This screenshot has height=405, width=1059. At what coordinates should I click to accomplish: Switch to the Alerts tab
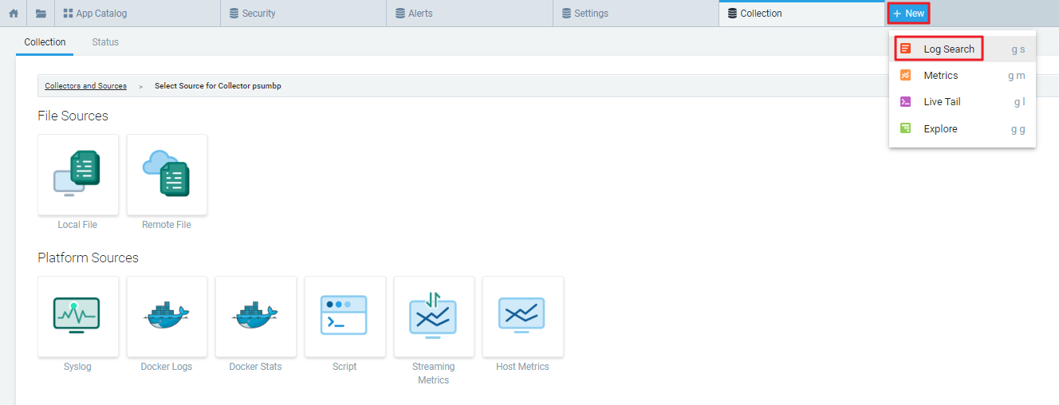pos(420,14)
